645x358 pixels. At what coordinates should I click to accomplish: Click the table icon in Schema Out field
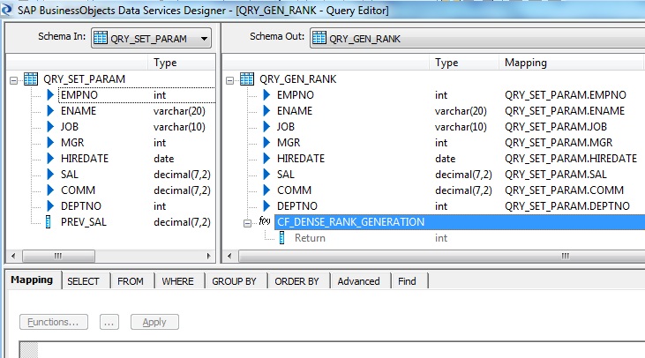click(319, 38)
